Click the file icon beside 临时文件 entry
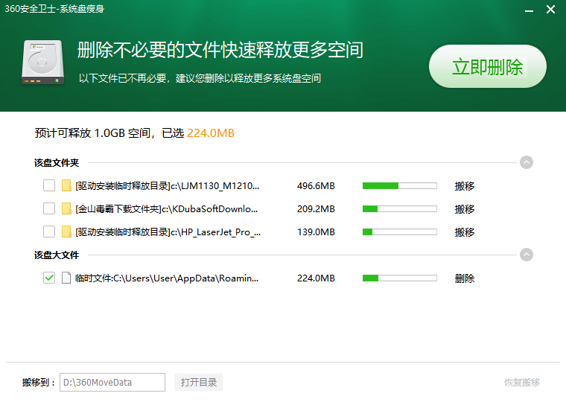 point(66,278)
